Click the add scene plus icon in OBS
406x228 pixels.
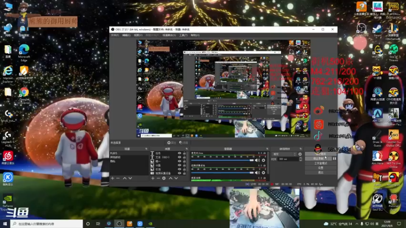pyautogui.click(x=112, y=178)
